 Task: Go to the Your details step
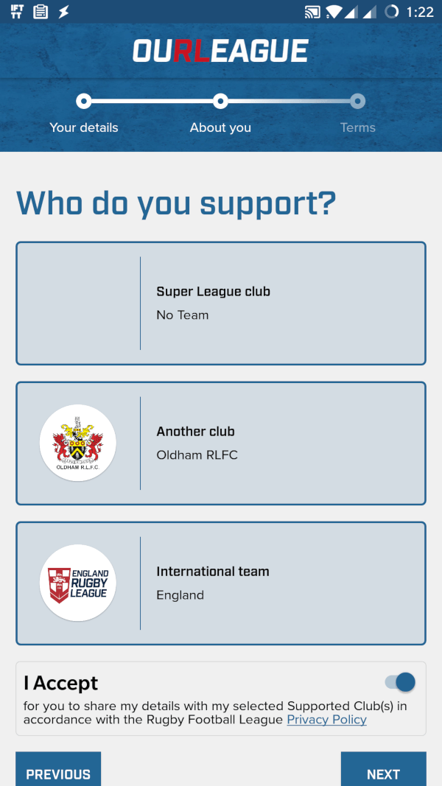click(84, 127)
